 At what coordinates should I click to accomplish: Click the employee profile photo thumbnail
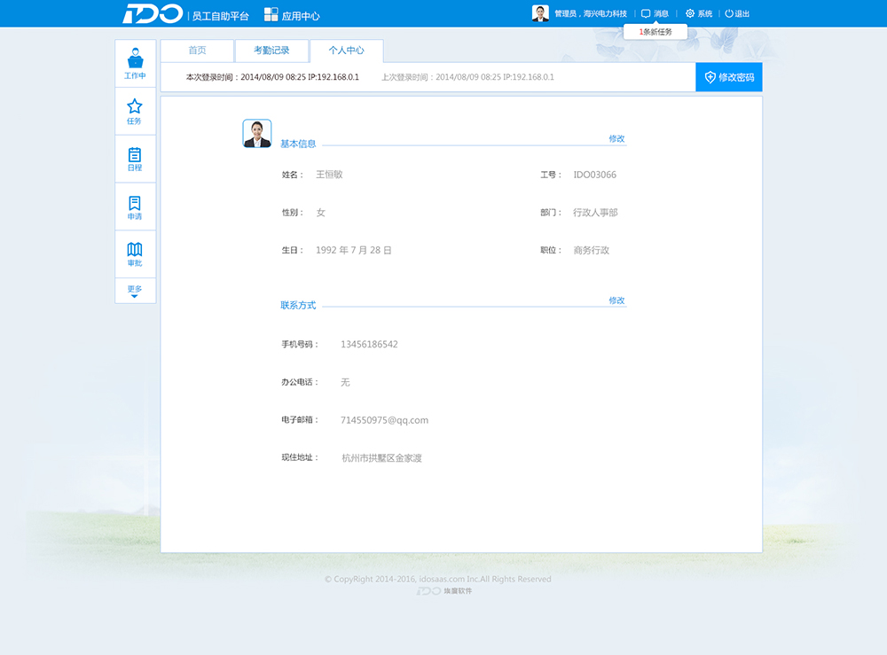pyautogui.click(x=257, y=133)
